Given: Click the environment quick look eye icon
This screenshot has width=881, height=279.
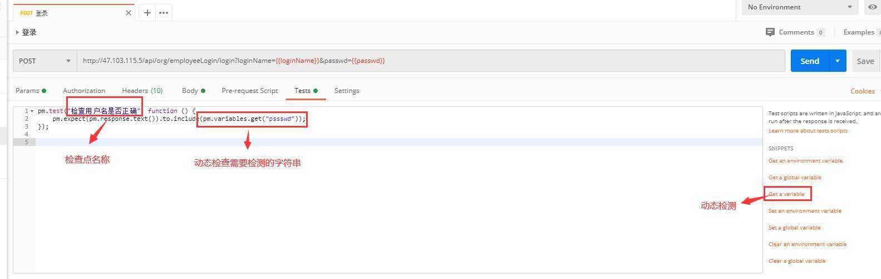Looking at the screenshot, I should pyautogui.click(x=872, y=7).
